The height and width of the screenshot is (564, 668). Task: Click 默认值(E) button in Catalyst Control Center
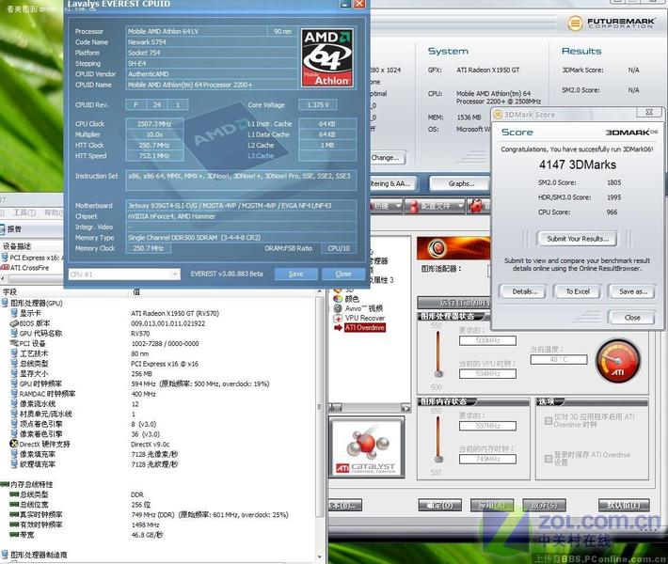point(624,506)
